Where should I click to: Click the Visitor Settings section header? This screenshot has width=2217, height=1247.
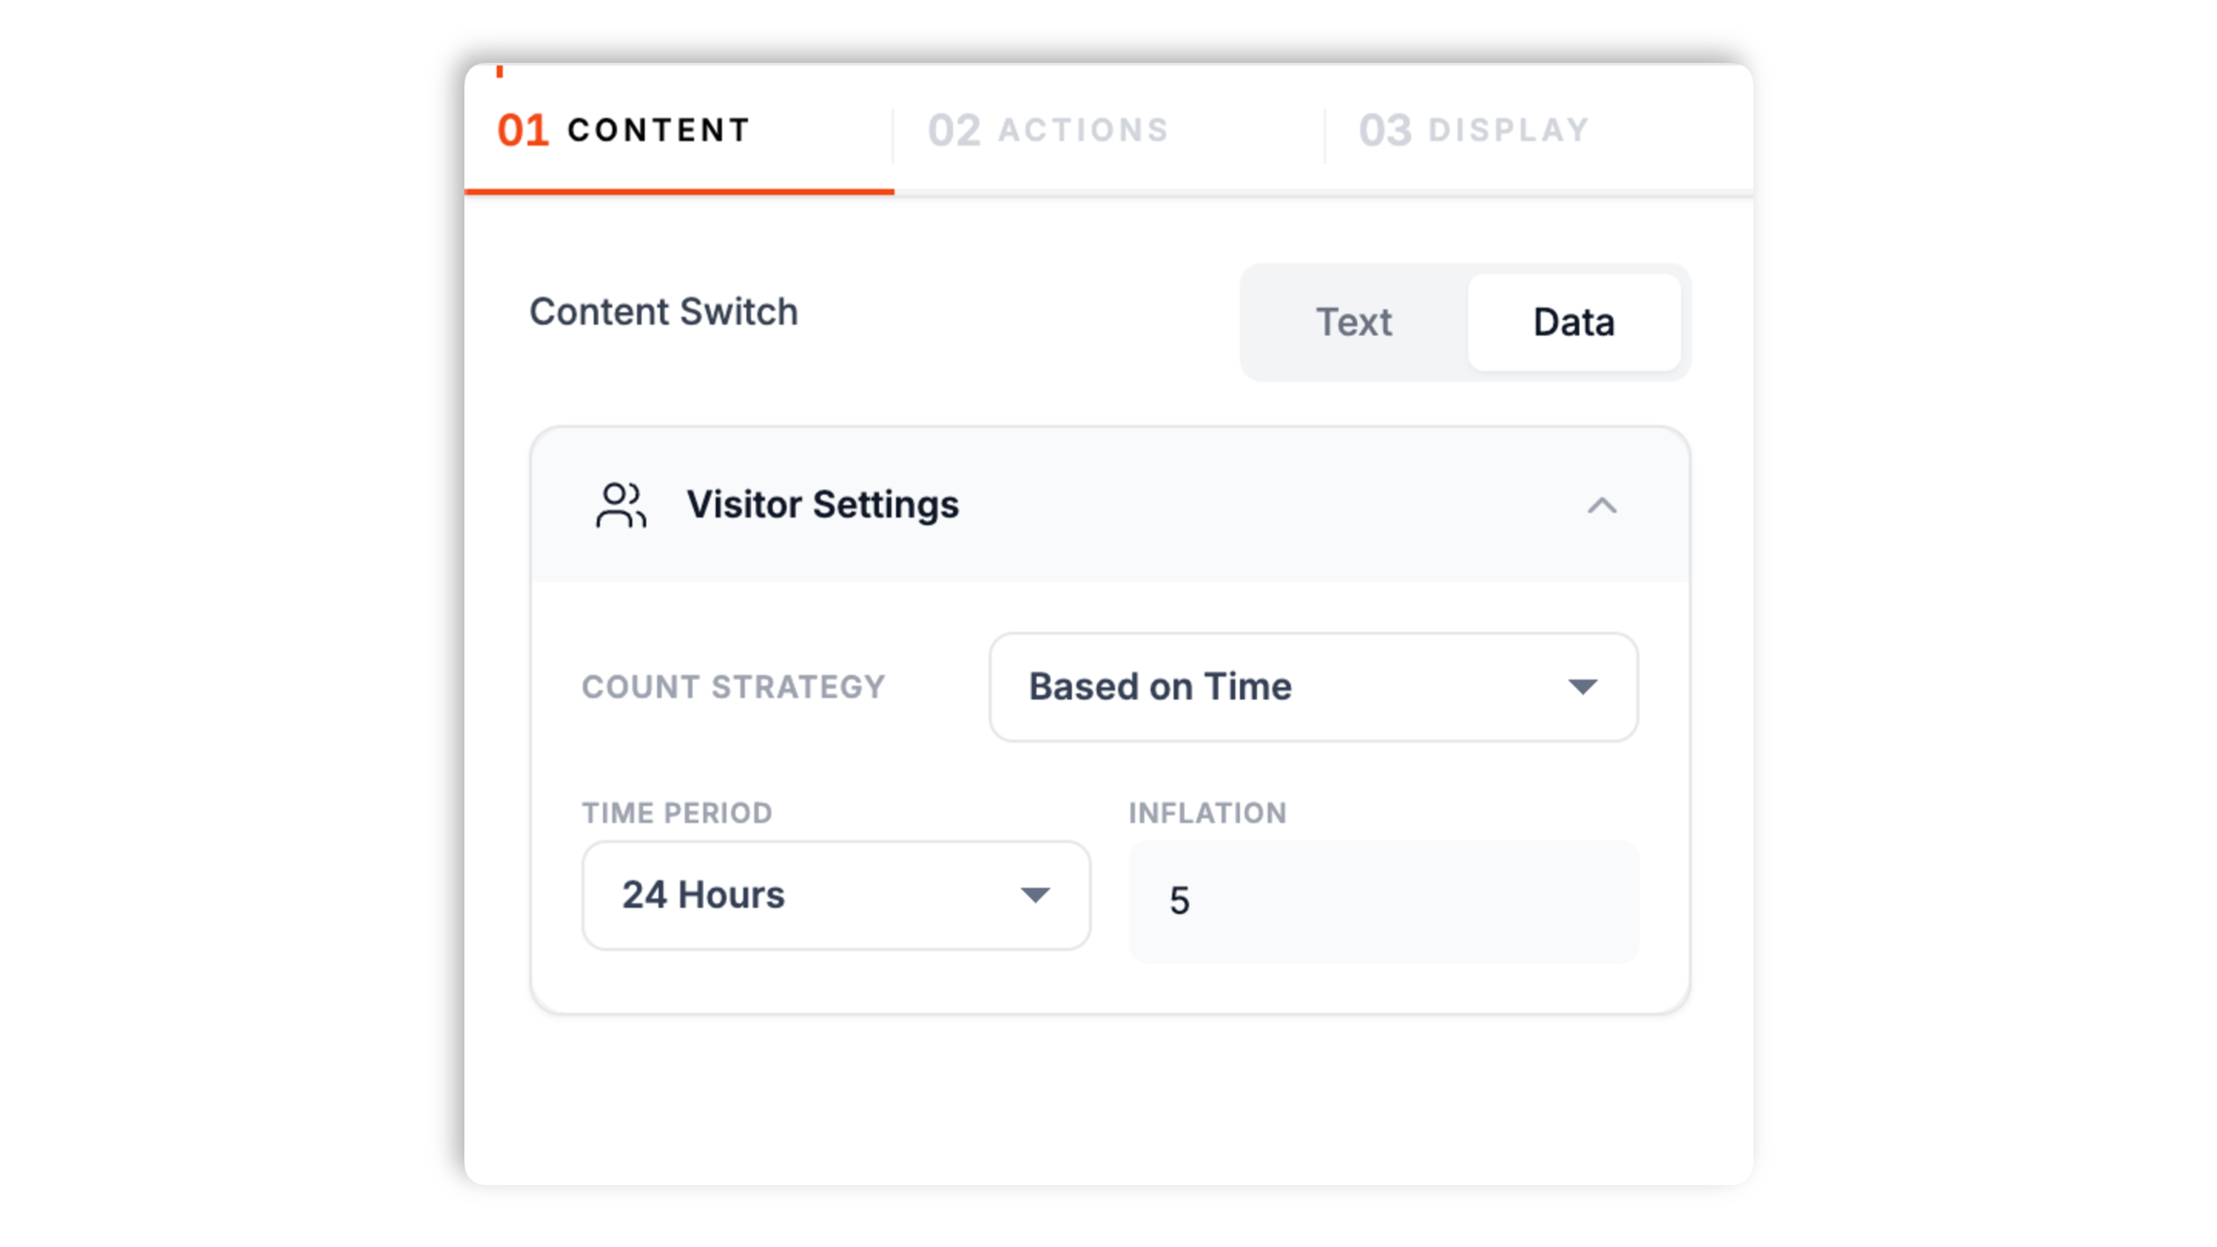tap(1109, 505)
